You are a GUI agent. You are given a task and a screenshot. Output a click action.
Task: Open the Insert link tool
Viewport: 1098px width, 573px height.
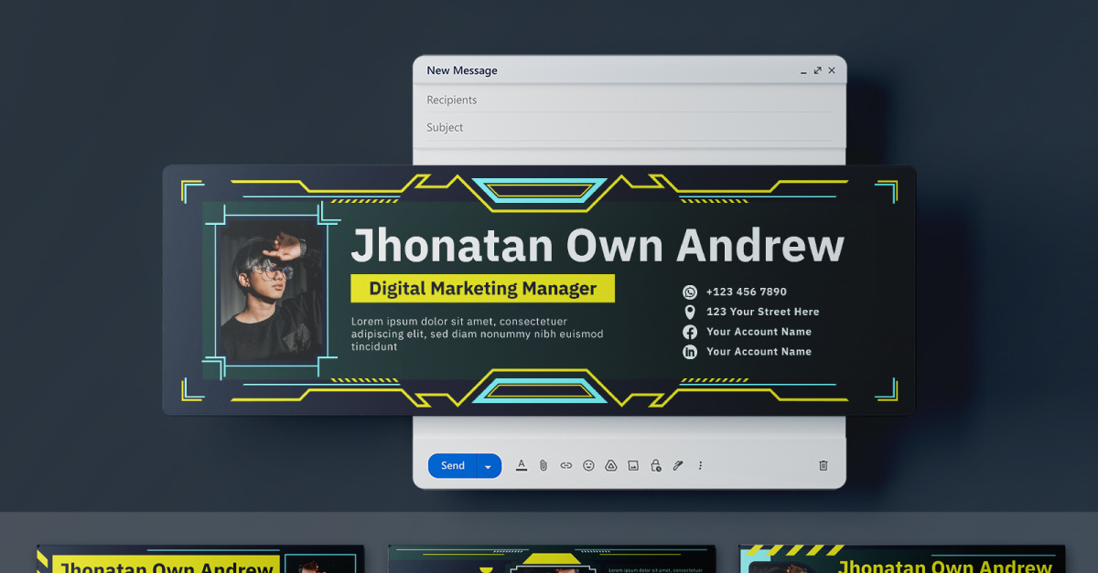pos(565,465)
